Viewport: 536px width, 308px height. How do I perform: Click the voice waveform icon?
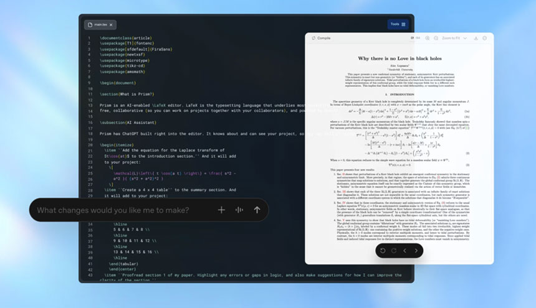pyautogui.click(x=239, y=210)
